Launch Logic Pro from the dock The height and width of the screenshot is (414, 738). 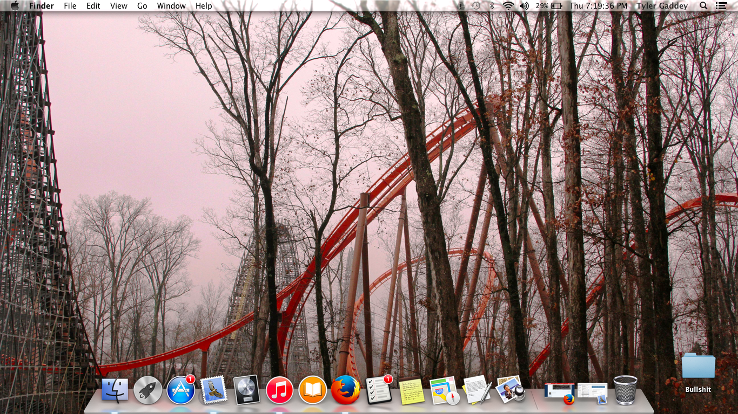click(246, 390)
